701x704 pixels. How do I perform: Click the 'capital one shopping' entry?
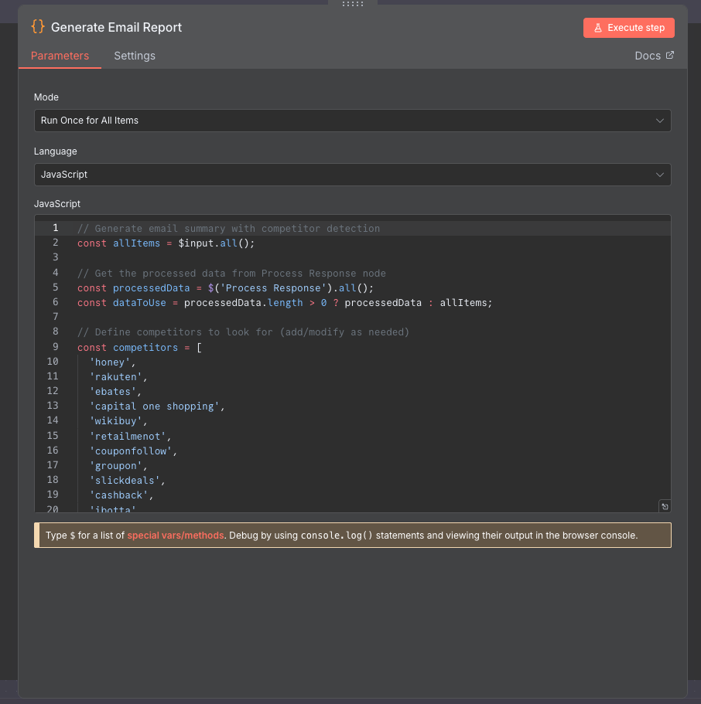click(x=157, y=406)
